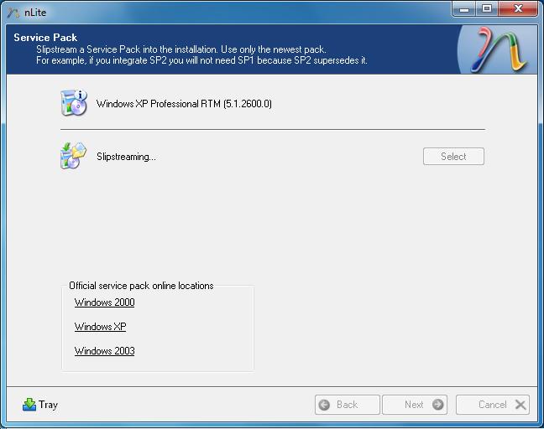Click Official service pack online locations label
The image size is (544, 429).
coord(141,286)
